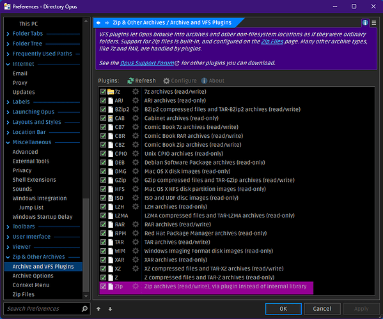Uncheck the ISO plugin checkbox

[103, 198]
